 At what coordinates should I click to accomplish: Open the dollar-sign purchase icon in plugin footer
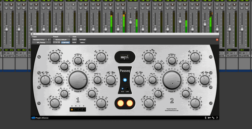click(x=205, y=118)
